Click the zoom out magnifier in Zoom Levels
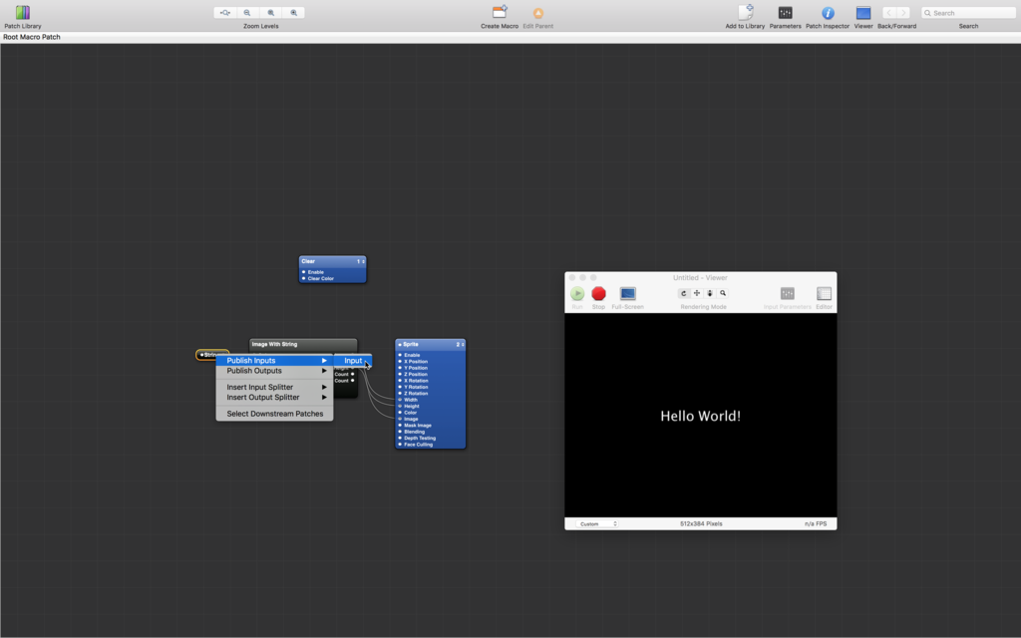Screen dimensions: 1021x638 tap(247, 12)
